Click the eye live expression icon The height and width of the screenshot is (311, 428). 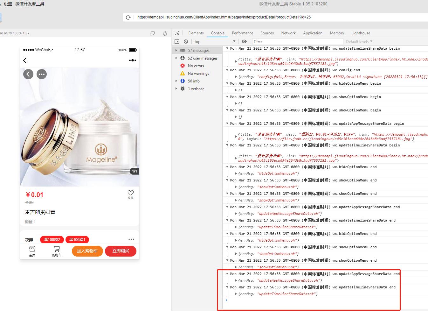pyautogui.click(x=244, y=42)
